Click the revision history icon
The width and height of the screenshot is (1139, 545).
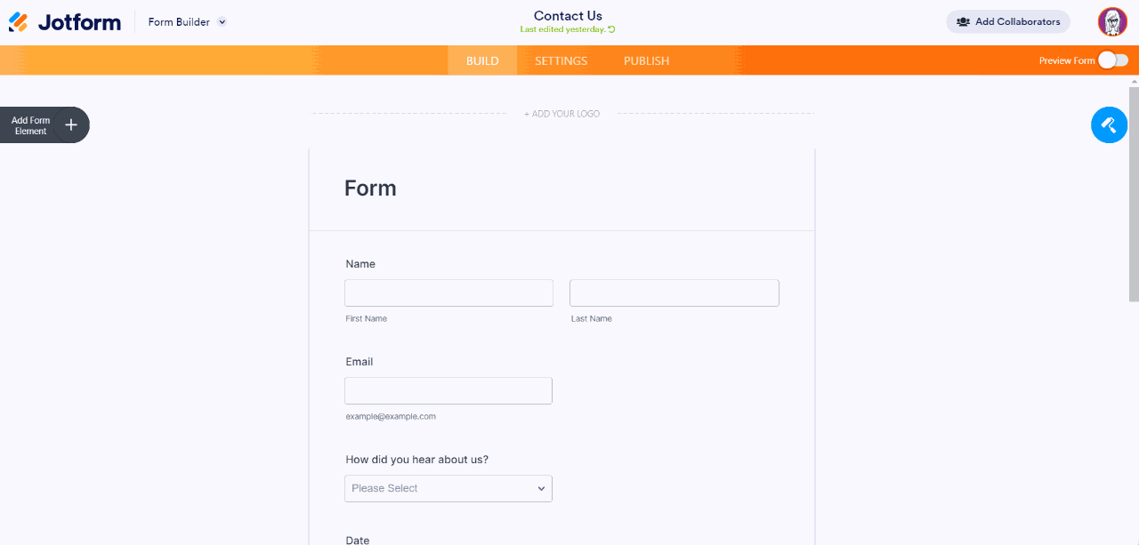tap(612, 29)
